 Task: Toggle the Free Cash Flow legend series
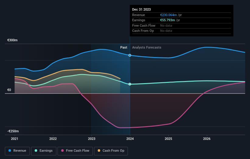pos(75,151)
